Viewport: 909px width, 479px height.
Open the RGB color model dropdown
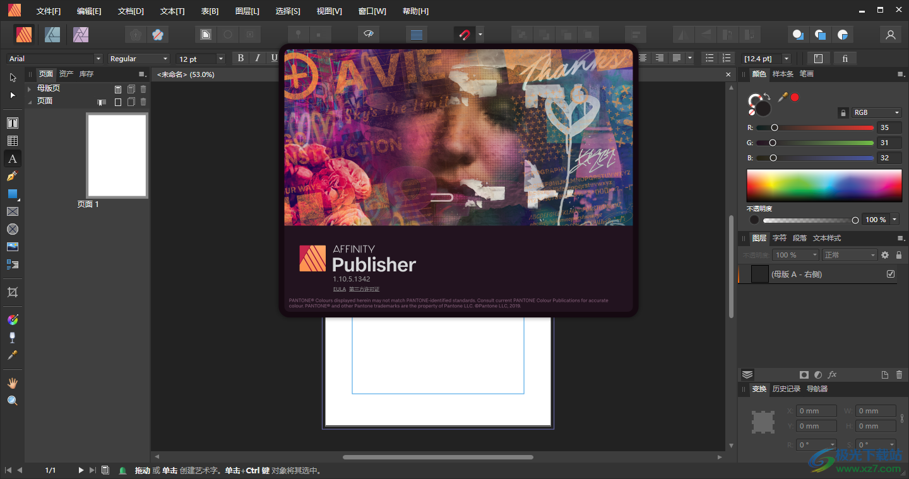876,112
